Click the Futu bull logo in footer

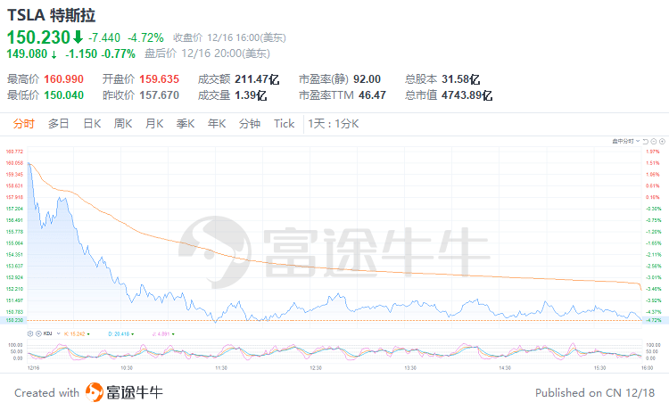click(x=94, y=392)
